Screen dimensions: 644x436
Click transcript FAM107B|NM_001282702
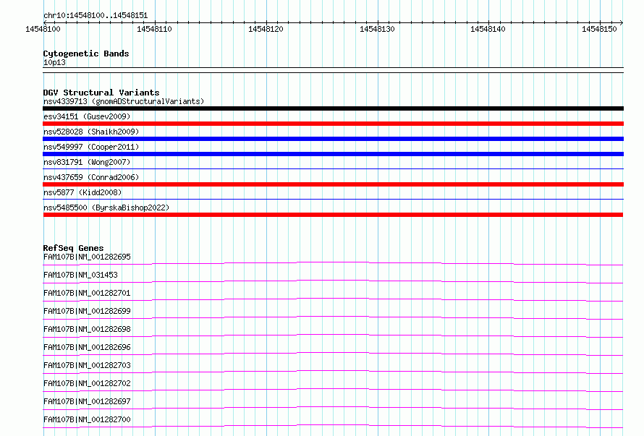pos(87,383)
